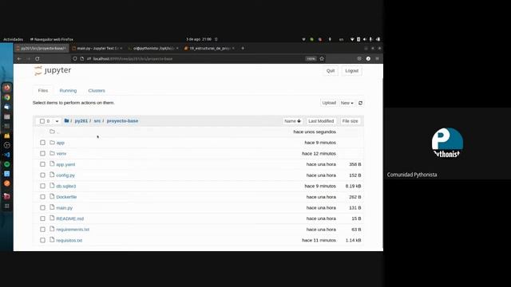The image size is (511, 287).
Task: Click the Quit button
Action: click(x=331, y=71)
